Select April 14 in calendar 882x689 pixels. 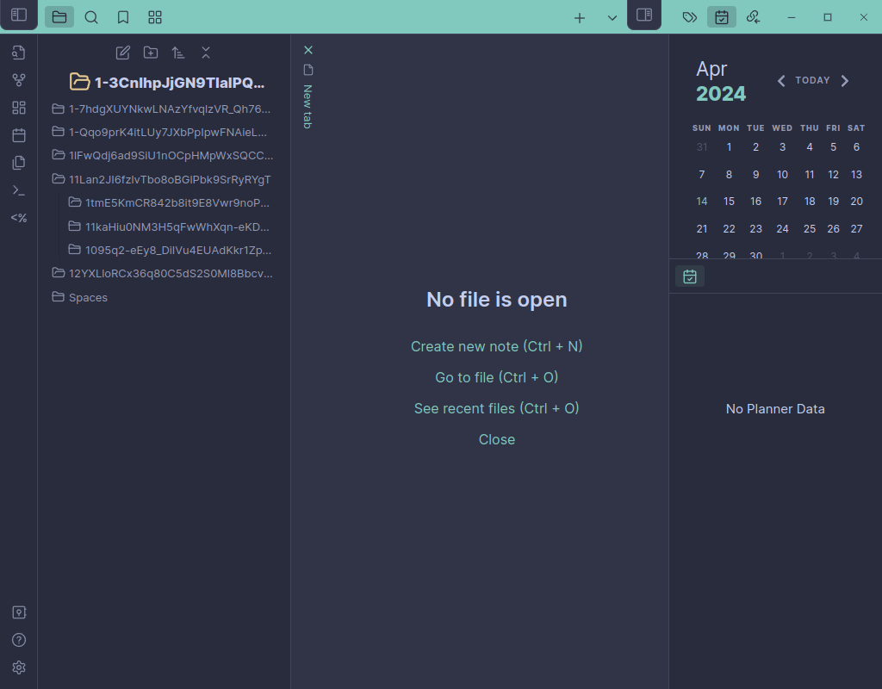tap(701, 202)
